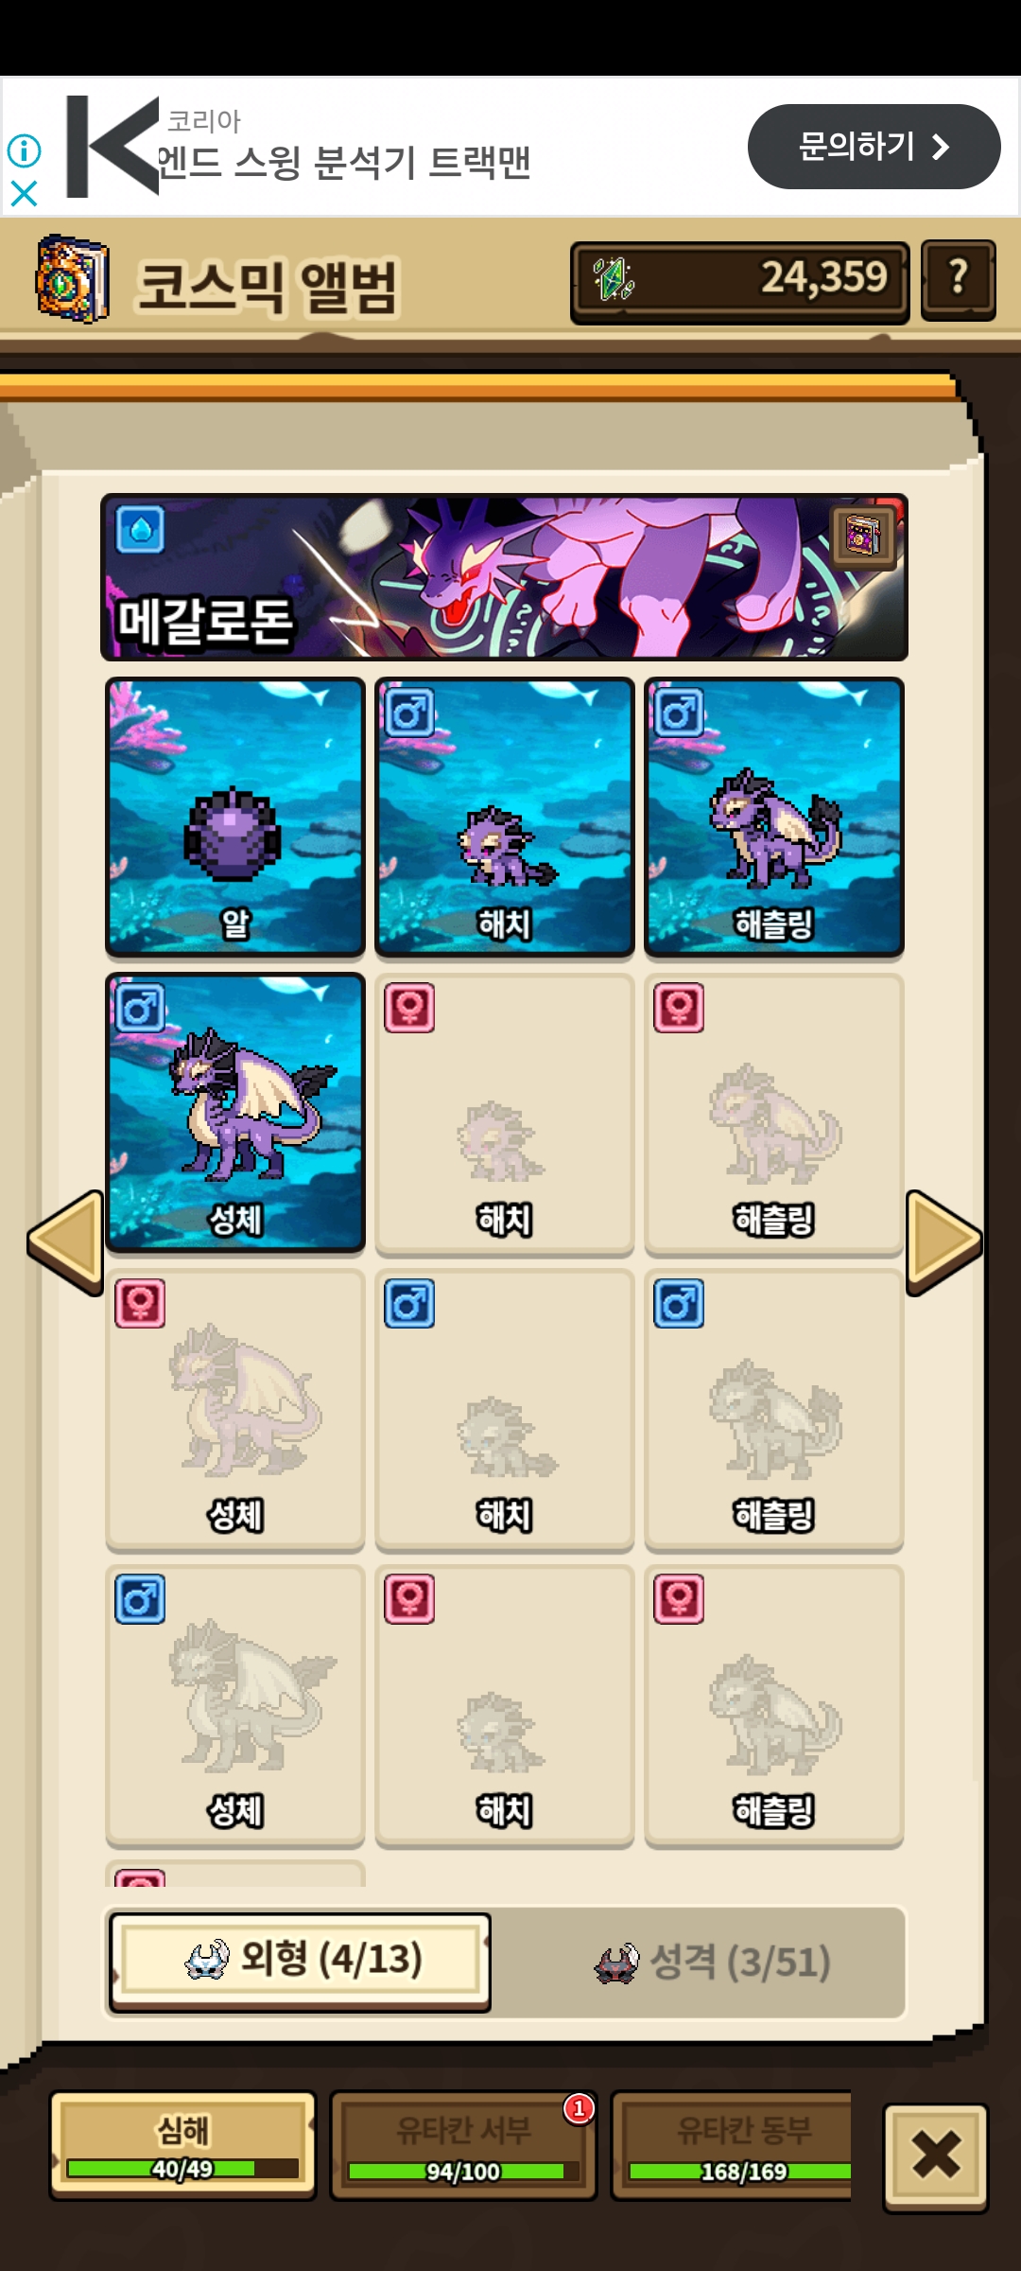Open the book icon on Megalodon banner
1021x2271 pixels.
863,536
